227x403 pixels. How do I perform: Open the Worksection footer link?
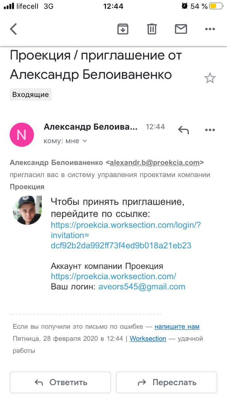(148, 339)
